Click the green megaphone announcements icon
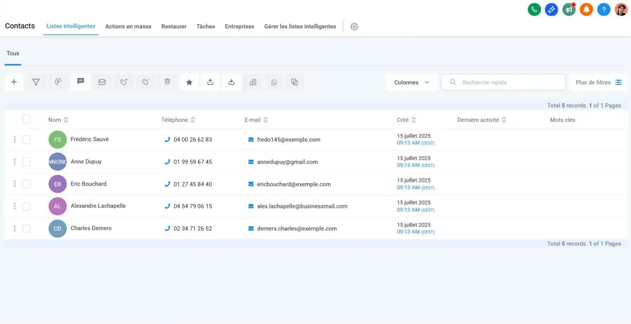 (x=568, y=9)
